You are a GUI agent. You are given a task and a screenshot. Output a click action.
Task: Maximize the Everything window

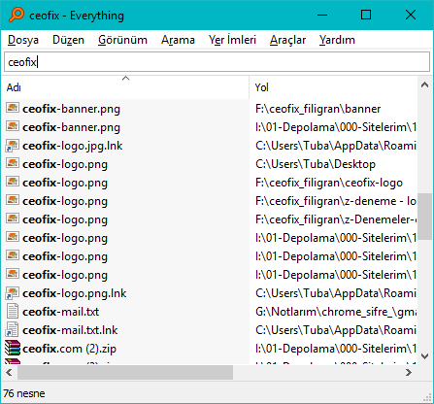[x=366, y=15]
